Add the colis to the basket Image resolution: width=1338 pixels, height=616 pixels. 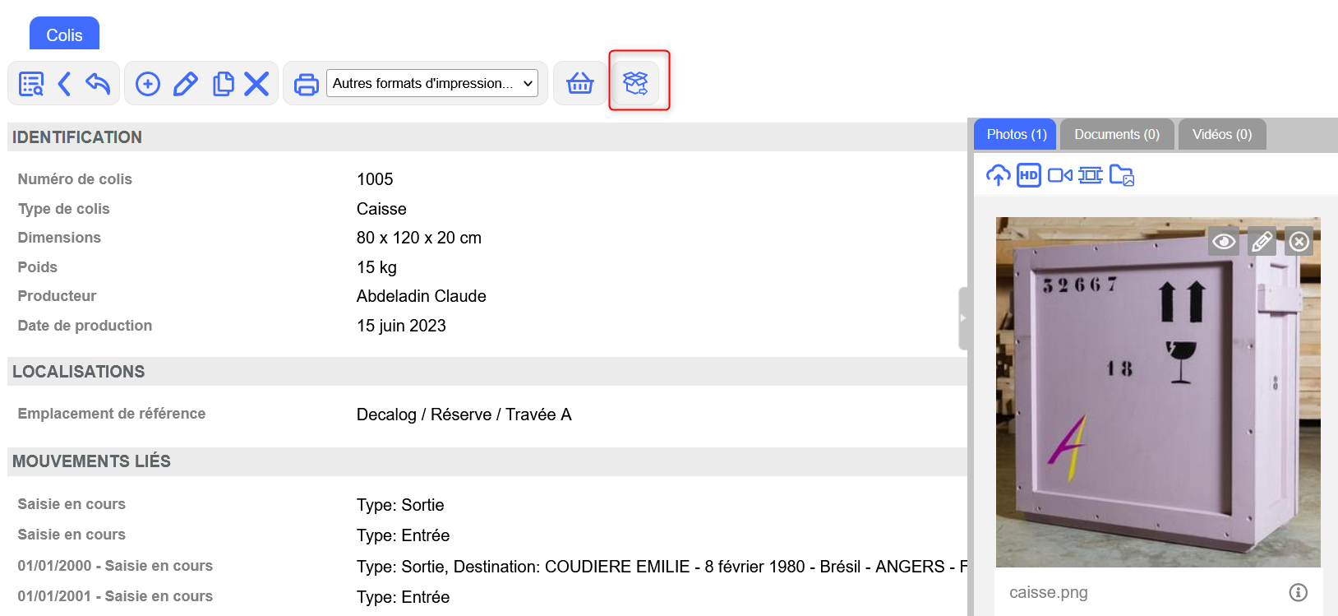(580, 83)
